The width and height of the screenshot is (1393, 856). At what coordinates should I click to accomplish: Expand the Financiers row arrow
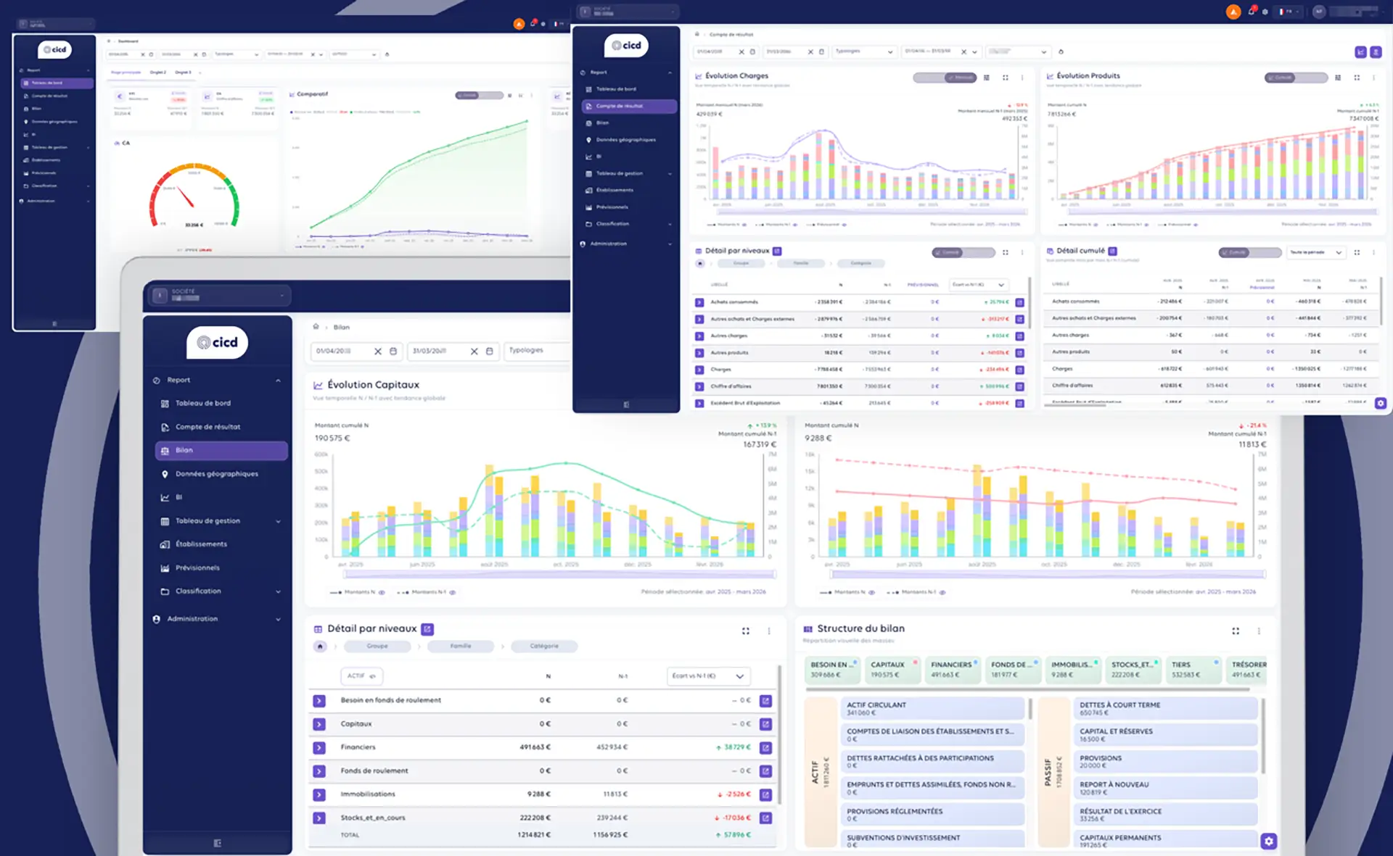tap(319, 747)
